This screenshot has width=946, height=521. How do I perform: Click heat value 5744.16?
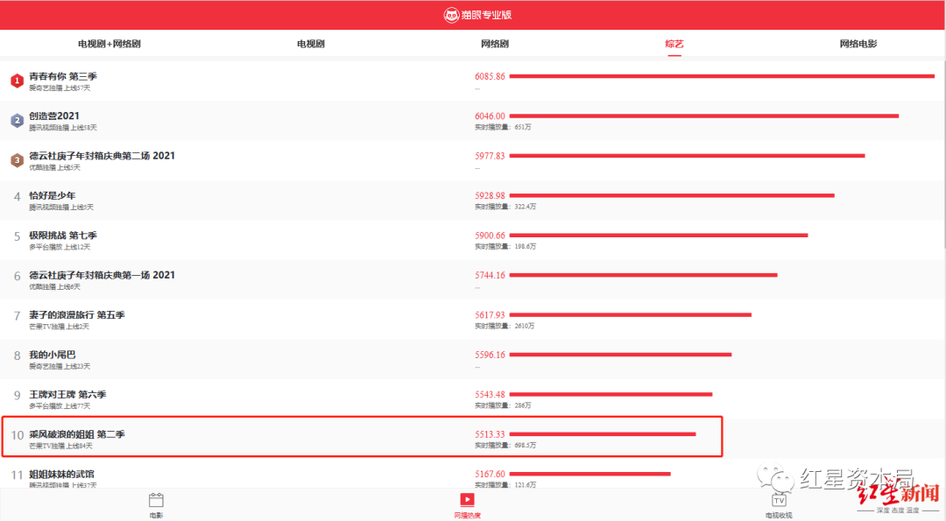click(x=490, y=275)
